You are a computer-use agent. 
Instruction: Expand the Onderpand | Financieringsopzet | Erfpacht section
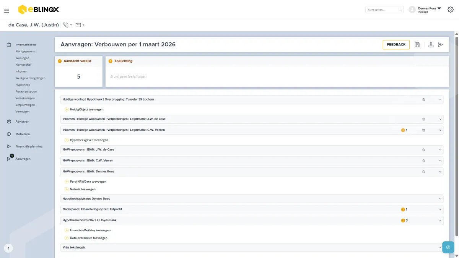pyautogui.click(x=440, y=209)
